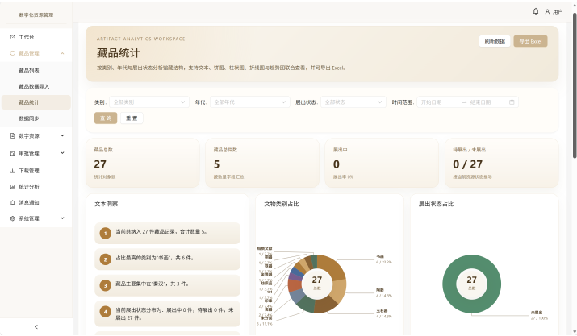
Task: Open the 类别 dropdown (全部类别)
Action: (149, 102)
